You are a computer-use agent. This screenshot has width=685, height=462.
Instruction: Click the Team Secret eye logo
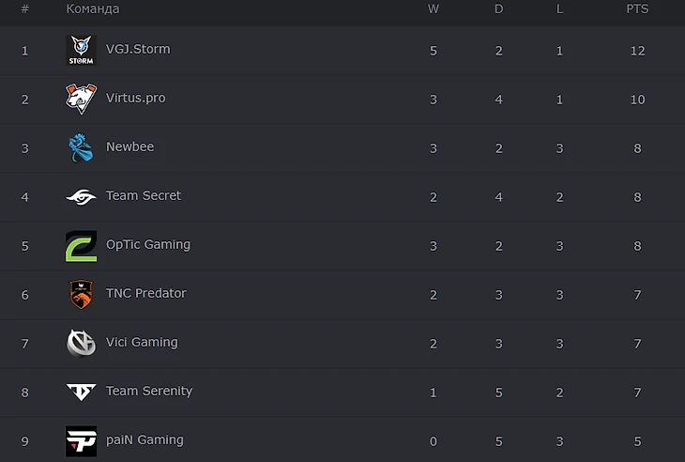pyautogui.click(x=82, y=197)
